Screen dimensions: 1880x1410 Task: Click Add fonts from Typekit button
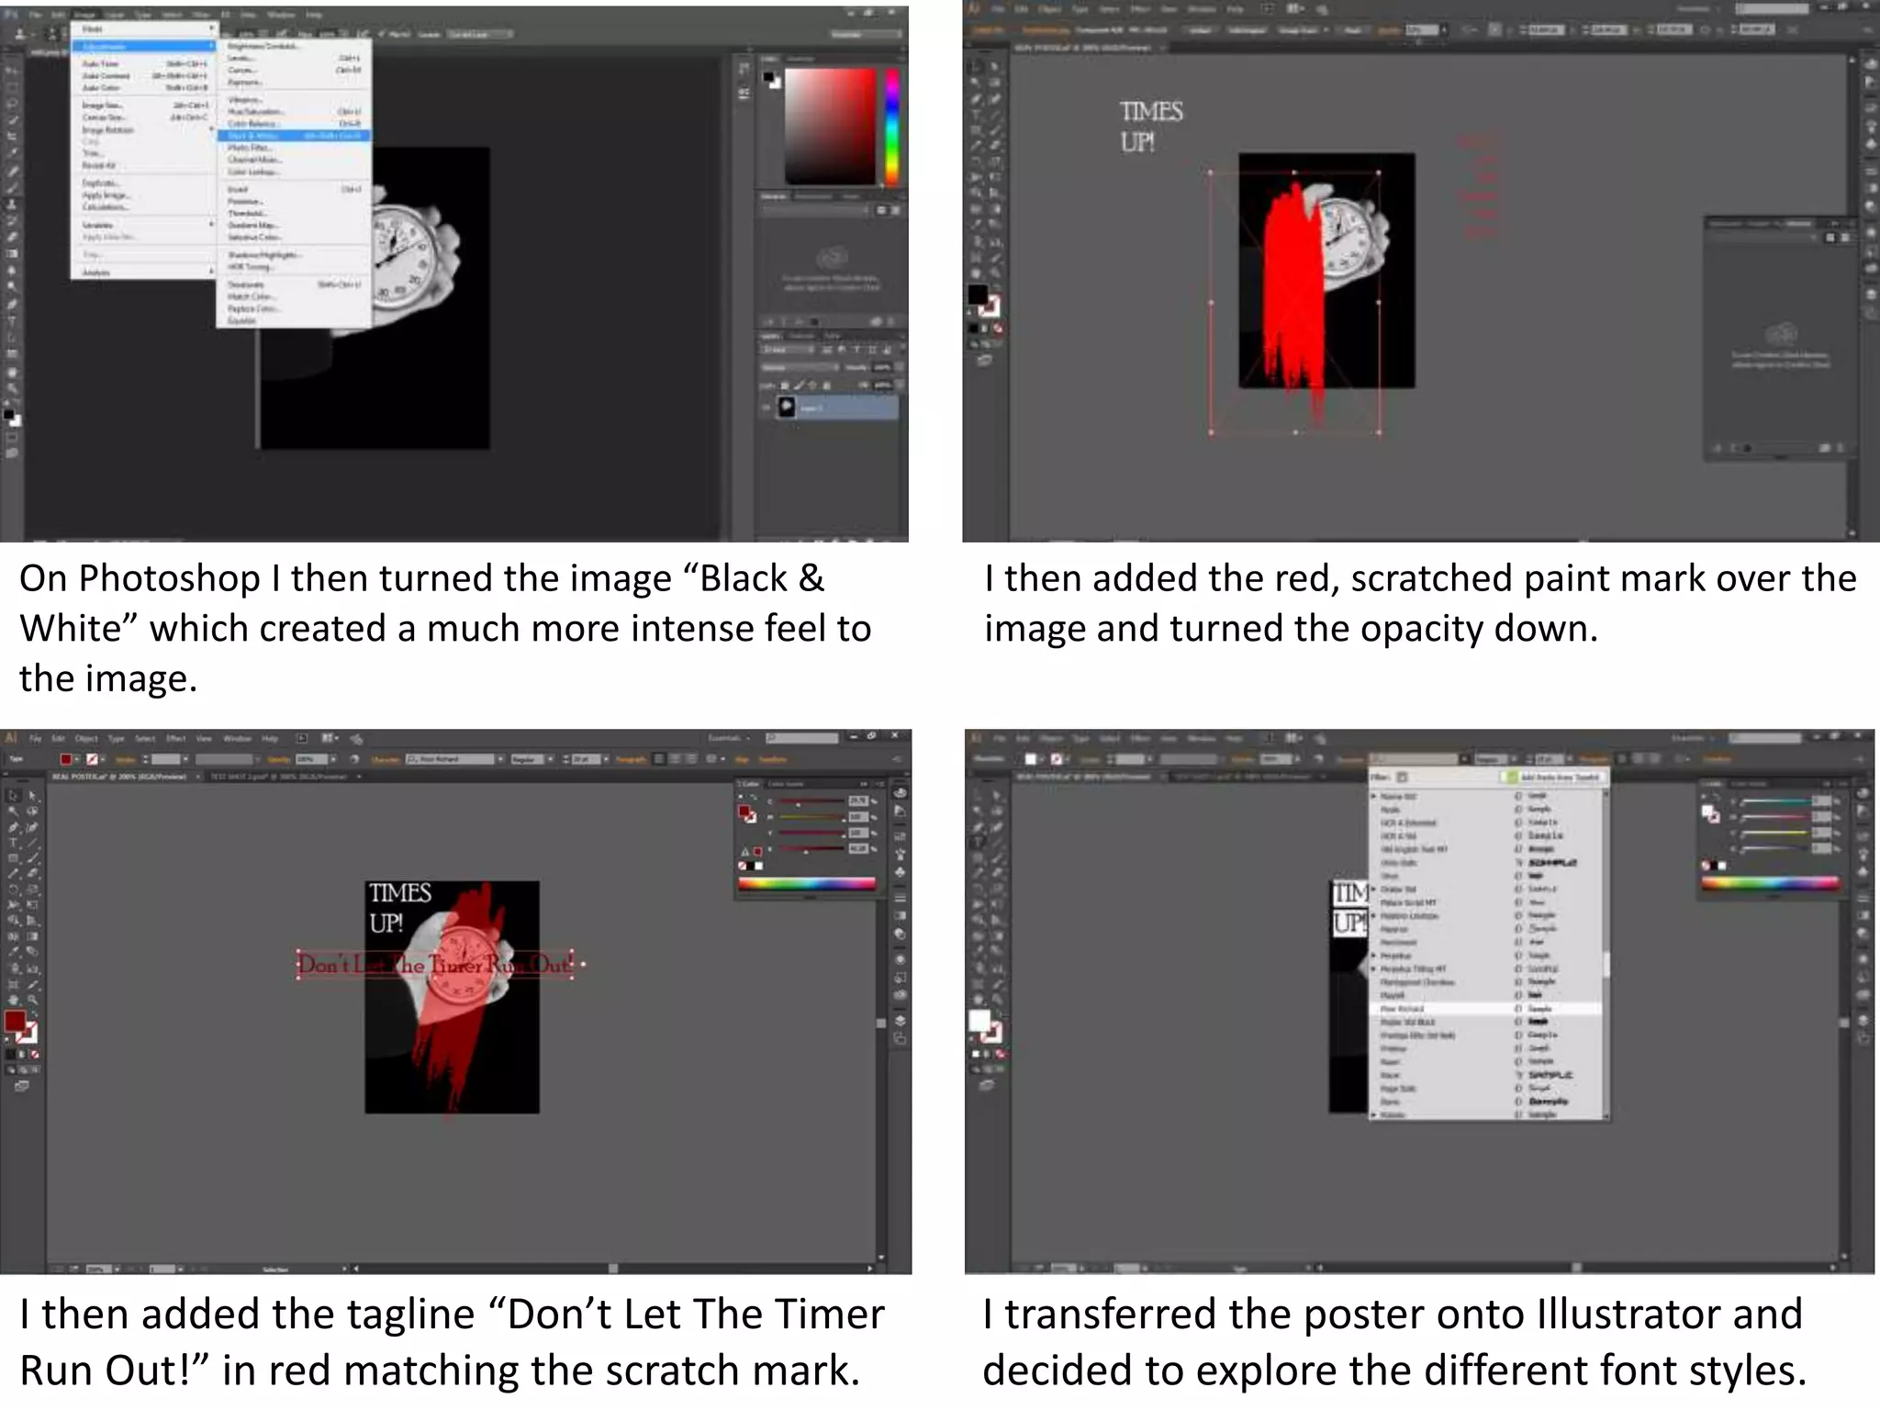pos(1553,778)
